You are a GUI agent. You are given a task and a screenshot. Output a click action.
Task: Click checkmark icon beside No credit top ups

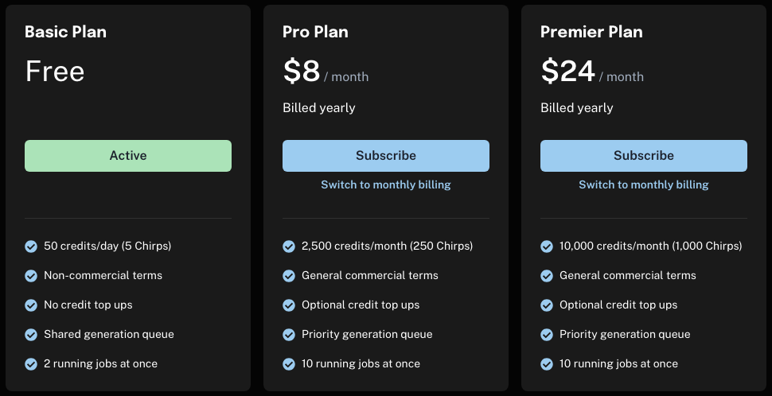31,305
